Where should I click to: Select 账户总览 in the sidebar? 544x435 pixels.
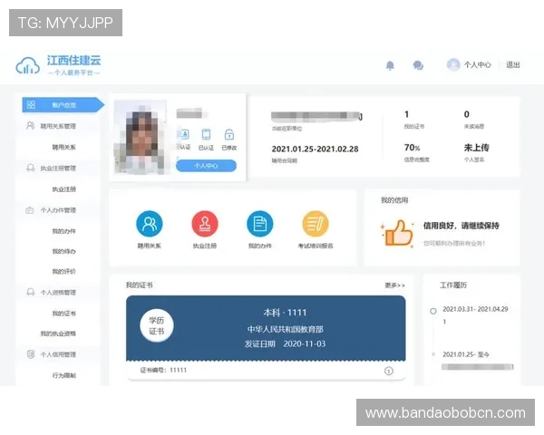tap(63, 105)
